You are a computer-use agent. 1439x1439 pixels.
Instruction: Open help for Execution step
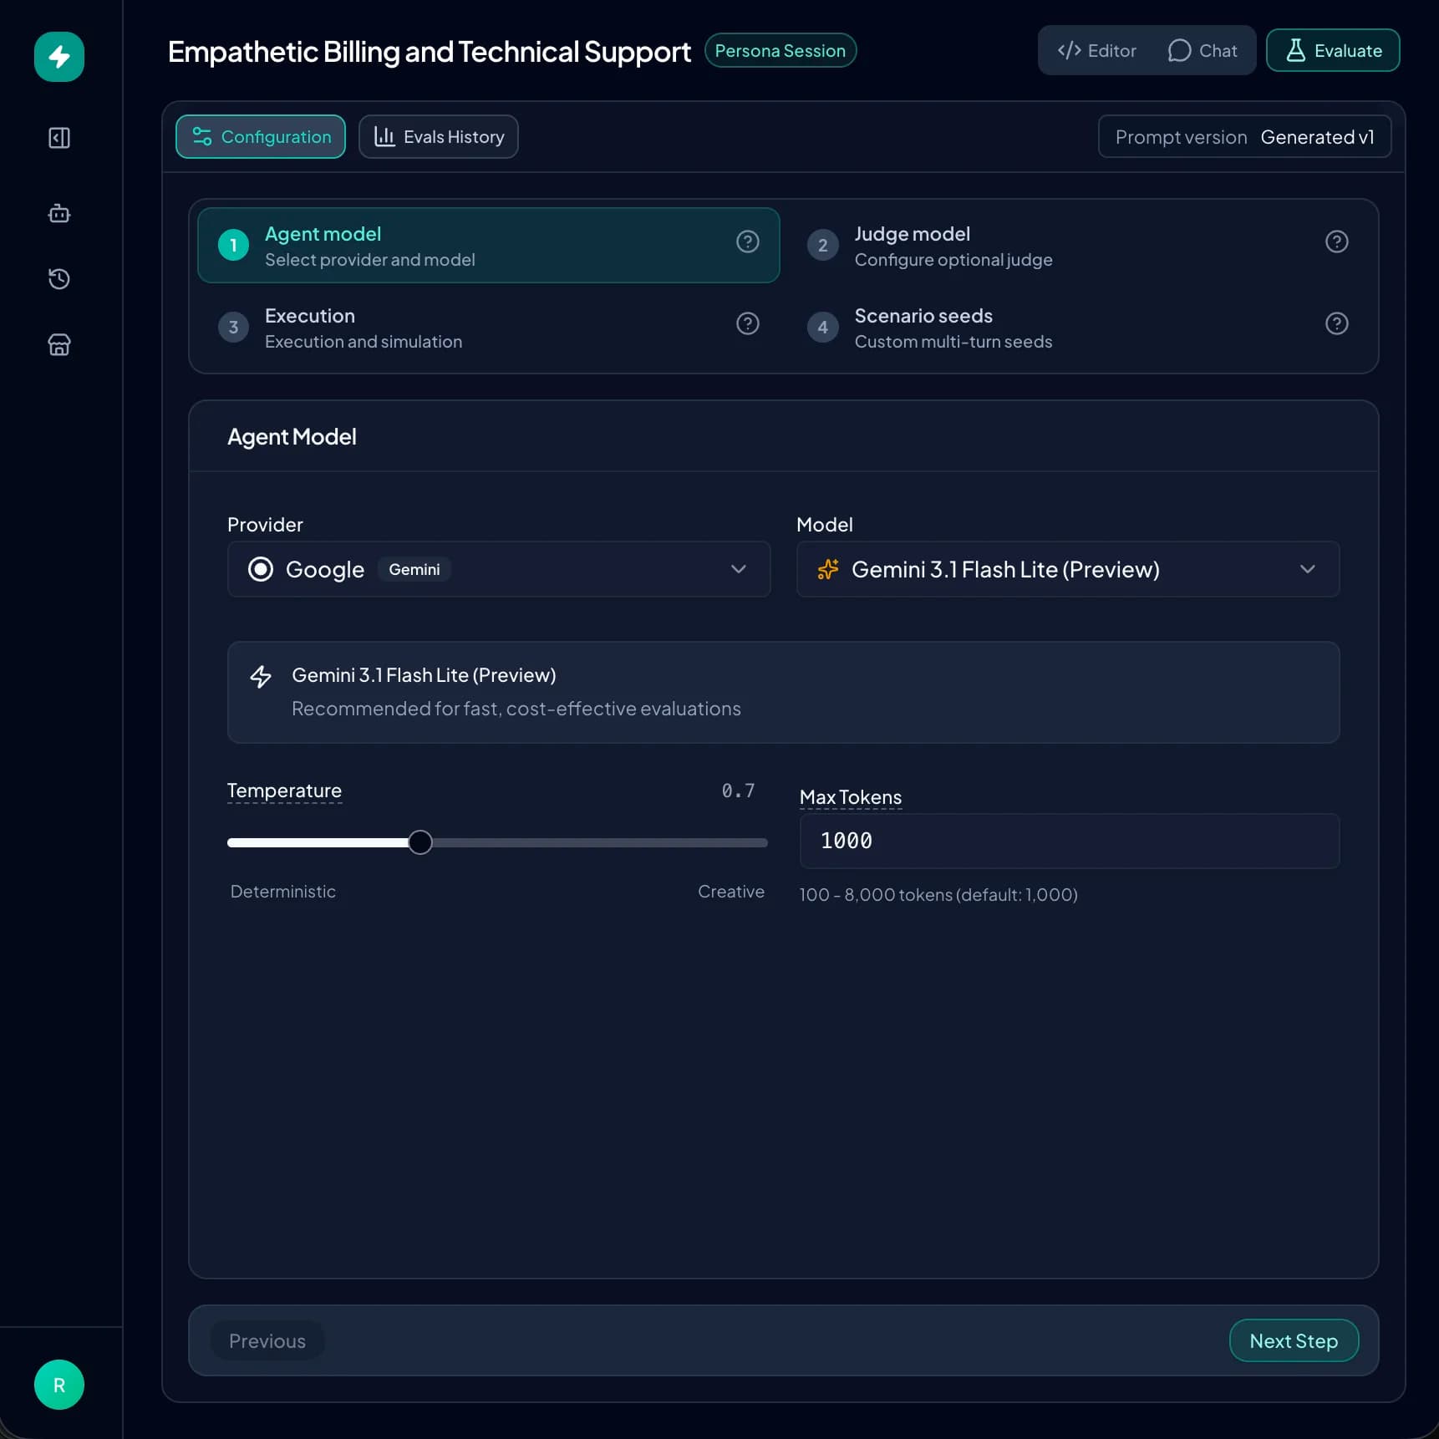747,323
